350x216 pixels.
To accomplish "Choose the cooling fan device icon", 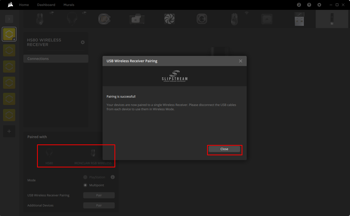I will [169, 19].
